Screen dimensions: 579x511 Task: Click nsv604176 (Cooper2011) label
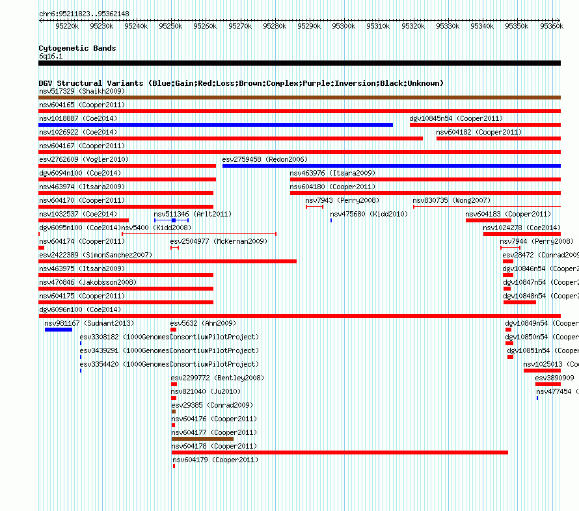pyautogui.click(x=214, y=419)
